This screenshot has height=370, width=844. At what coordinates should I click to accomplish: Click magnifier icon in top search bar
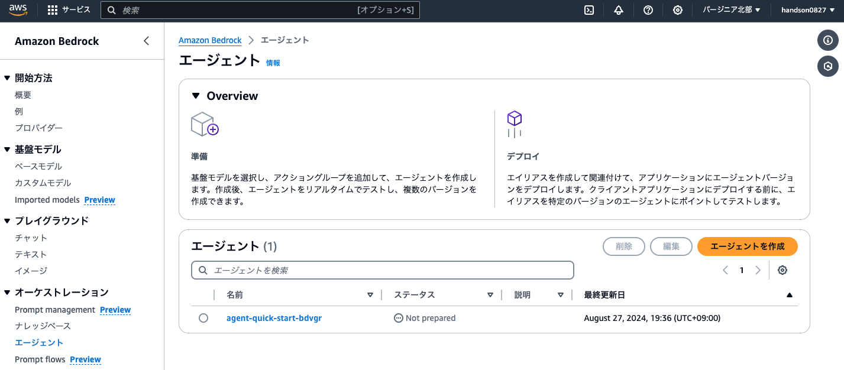111,10
